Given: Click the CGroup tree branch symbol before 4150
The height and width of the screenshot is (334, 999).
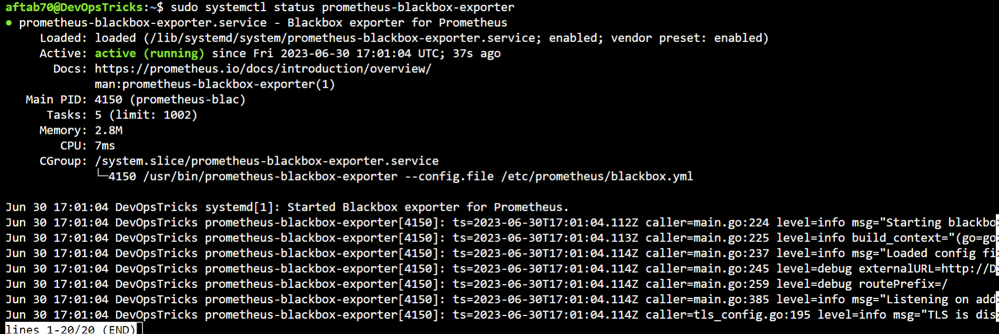Looking at the screenshot, I should point(102,175).
